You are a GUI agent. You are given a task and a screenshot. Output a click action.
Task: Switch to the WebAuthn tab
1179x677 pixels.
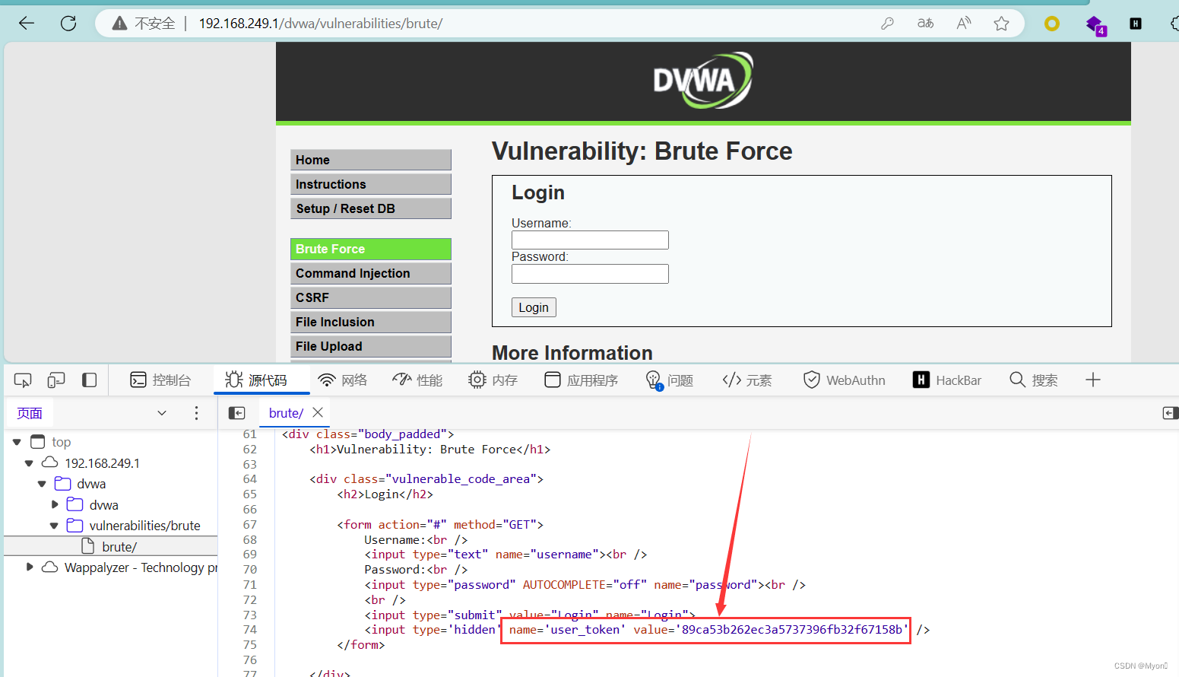(844, 380)
